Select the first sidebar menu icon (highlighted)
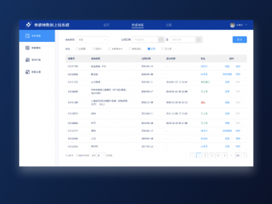Viewport: 272px width, 204px height. point(28,36)
